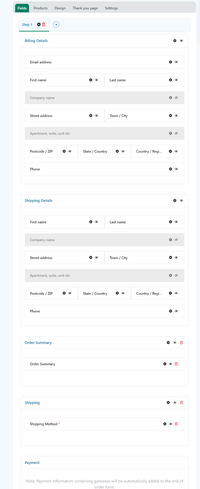Open Billing Details section settings gear
Image resolution: width=200 pixels, height=489 pixels.
pos(175,41)
